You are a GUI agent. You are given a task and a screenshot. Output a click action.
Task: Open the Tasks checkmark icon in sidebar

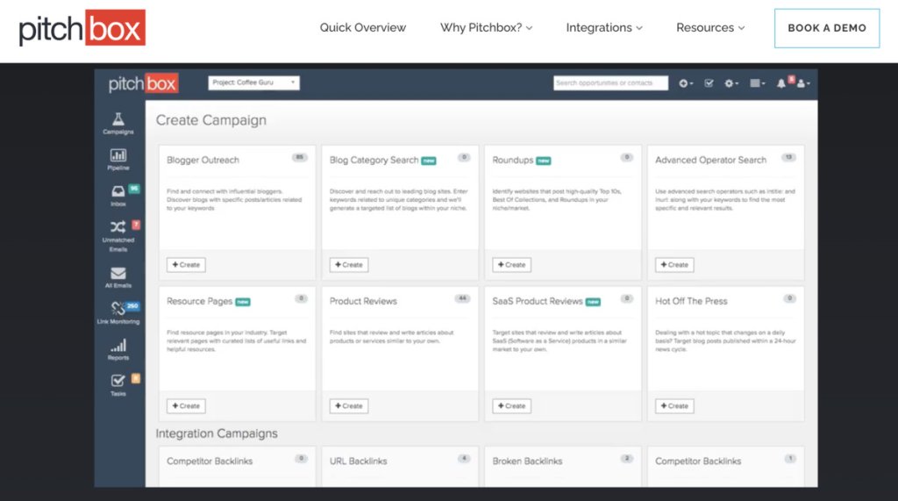[x=118, y=381]
